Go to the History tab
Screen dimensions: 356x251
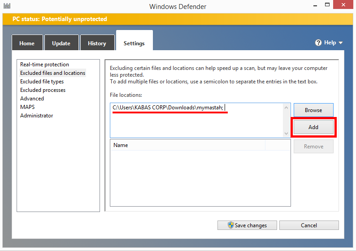pyautogui.click(x=97, y=43)
